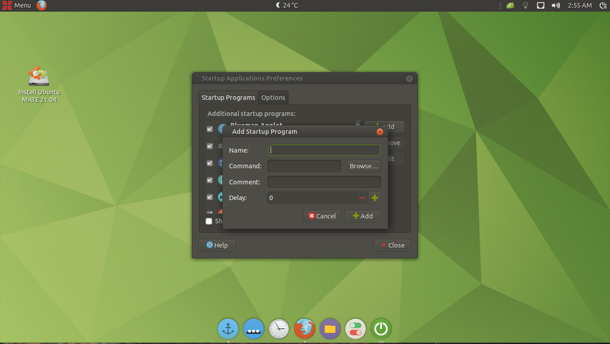Image resolution: width=610 pixels, height=344 pixels.
Task: Launch Firefox from the bottom dock
Action: pyautogui.click(x=305, y=329)
